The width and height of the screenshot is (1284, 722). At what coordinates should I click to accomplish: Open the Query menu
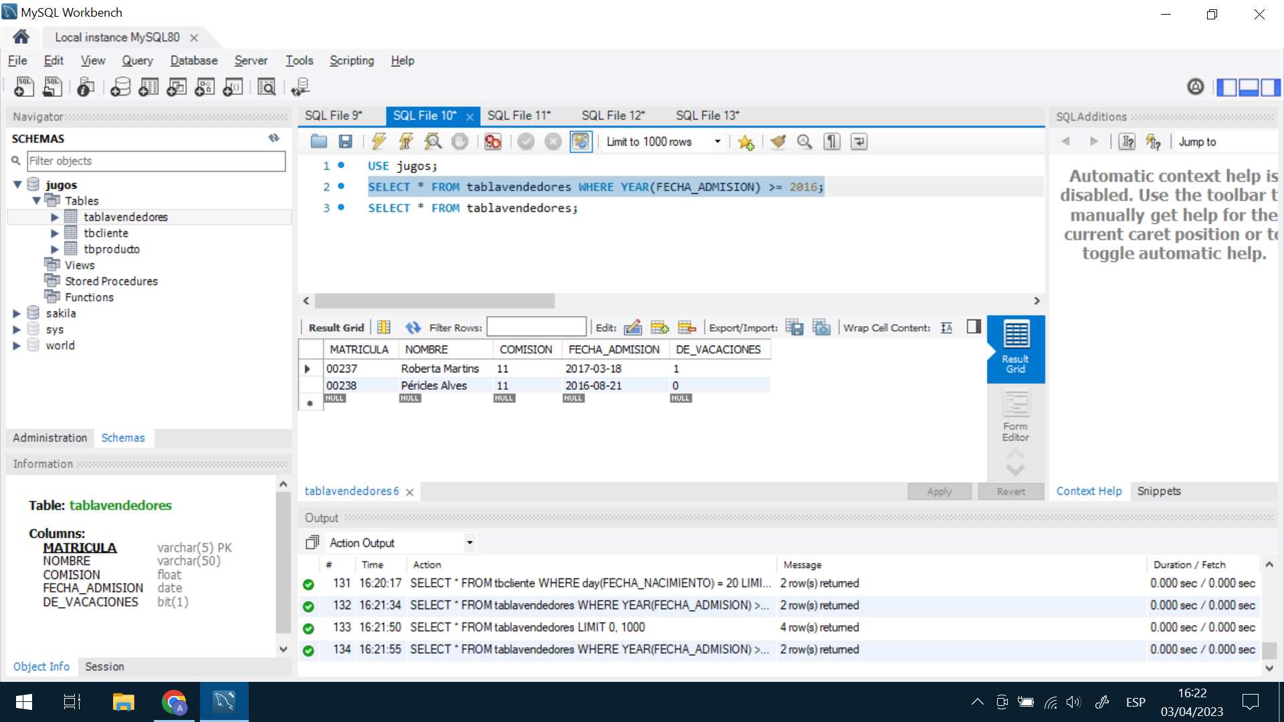pos(136,60)
